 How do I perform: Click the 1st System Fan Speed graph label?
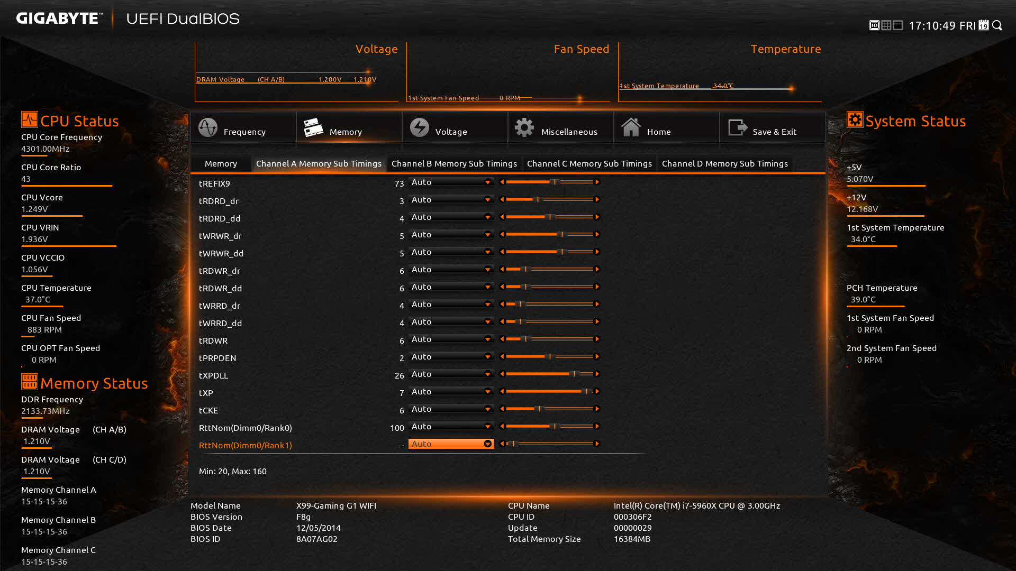coord(443,98)
